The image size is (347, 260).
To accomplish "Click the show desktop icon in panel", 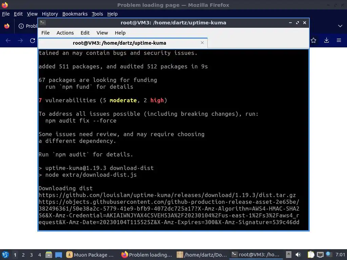I will [59, 255].
